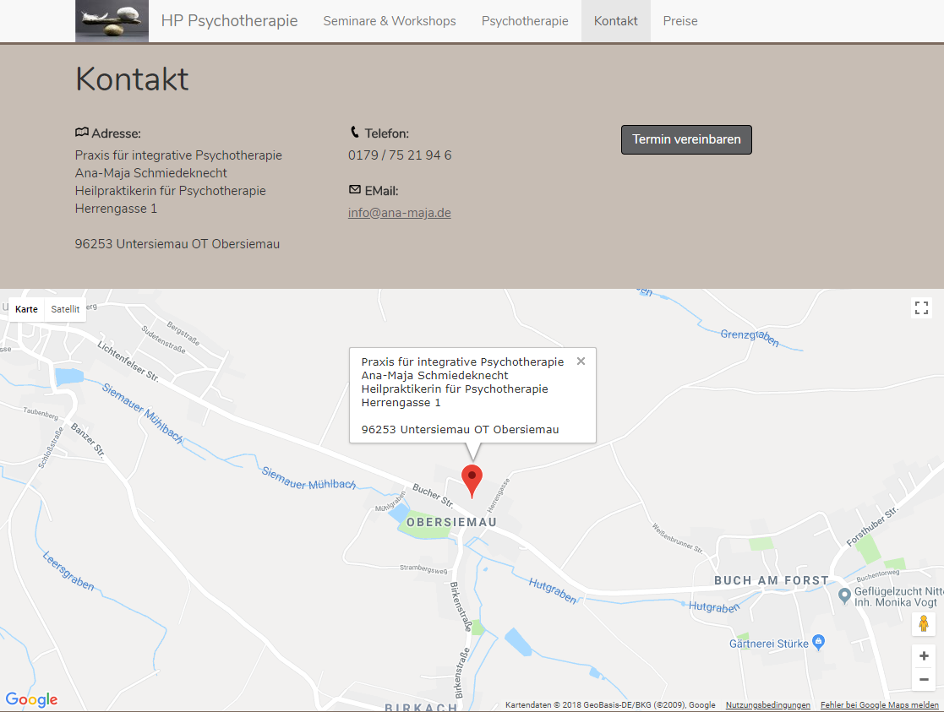Screen dimensions: 944x712
Task: Close the map info window
Action: (x=581, y=361)
